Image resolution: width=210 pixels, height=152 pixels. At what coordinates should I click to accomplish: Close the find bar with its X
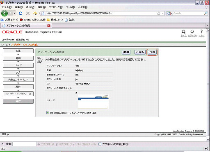(2, 144)
